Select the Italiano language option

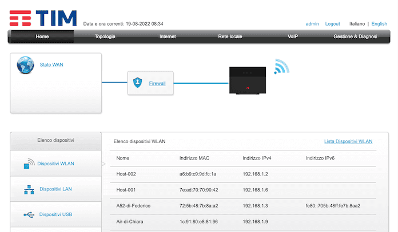pyautogui.click(x=357, y=24)
